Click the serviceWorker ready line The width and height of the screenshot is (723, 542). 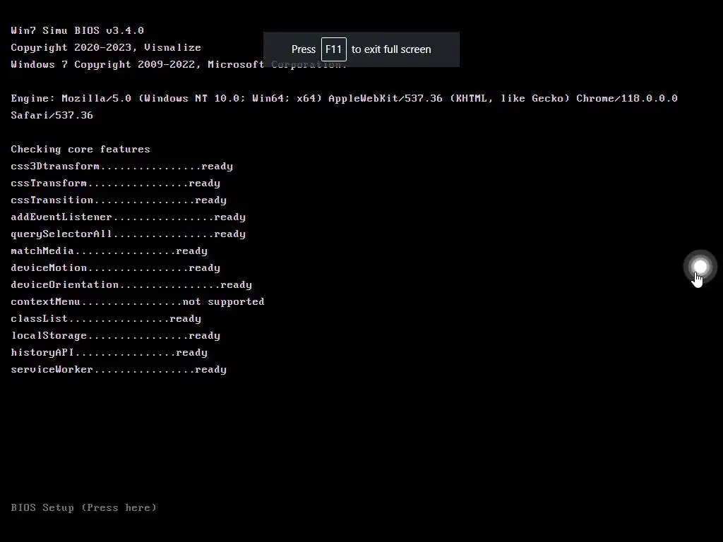[119, 370]
